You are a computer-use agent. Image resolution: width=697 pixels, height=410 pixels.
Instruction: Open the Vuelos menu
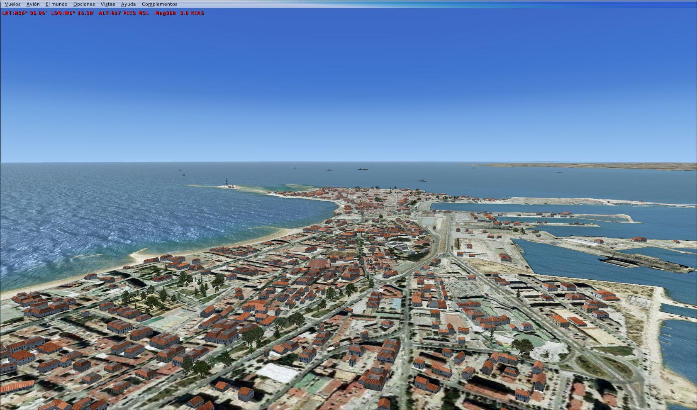(x=12, y=4)
